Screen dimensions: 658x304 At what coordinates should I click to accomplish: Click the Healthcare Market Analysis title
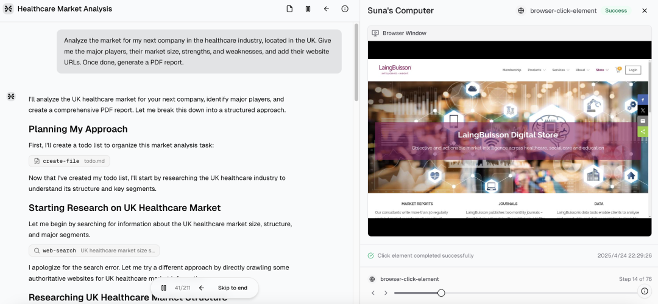(65, 9)
